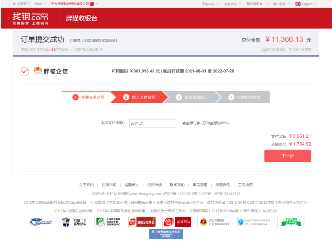Open the 工商执照 footer link
Image resolution: width=332 pixels, height=250 pixels.
pos(245,185)
